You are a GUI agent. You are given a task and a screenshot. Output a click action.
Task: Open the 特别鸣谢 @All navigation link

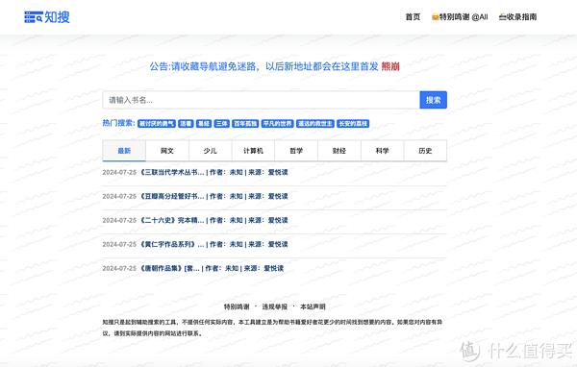(x=460, y=17)
